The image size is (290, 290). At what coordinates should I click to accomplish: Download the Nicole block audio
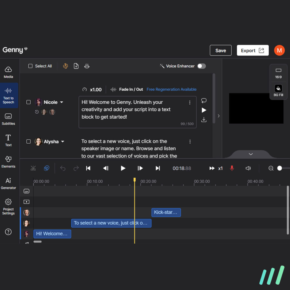(204, 120)
